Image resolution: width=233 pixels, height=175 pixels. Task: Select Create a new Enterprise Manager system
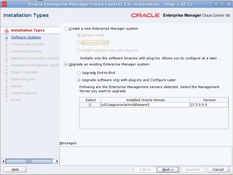click(66, 29)
